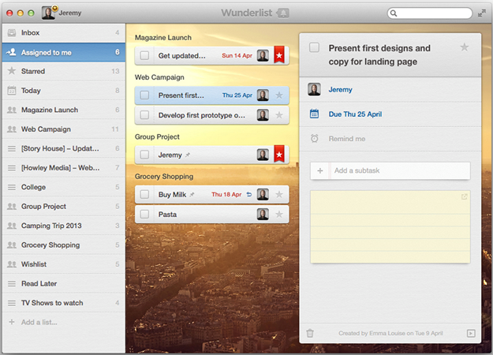493x355 pixels.
Task: Click the due date calendar icon
Action: (x=314, y=114)
